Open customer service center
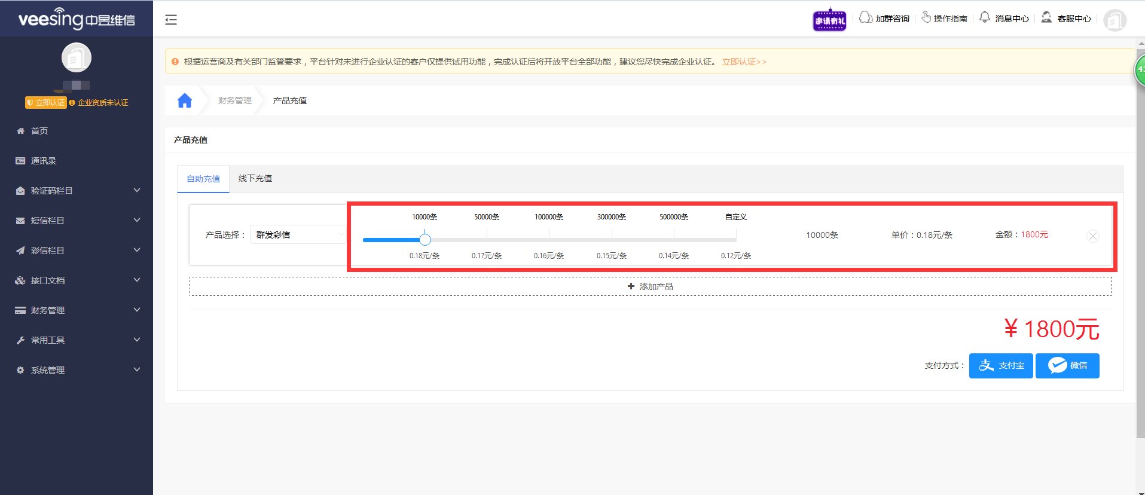 point(1067,19)
